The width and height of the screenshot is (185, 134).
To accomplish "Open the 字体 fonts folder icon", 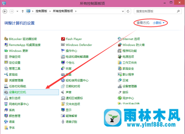I will click(x=6, y=128).
